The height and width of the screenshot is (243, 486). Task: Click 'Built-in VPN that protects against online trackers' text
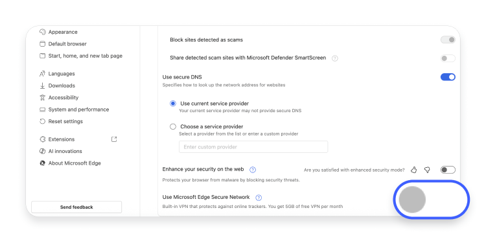tap(253, 207)
